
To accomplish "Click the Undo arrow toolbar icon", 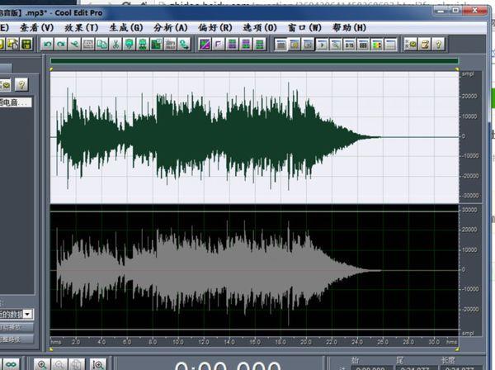I will [47, 45].
